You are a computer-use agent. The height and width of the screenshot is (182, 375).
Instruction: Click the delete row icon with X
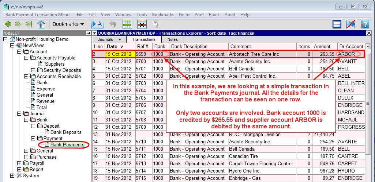coord(142,24)
